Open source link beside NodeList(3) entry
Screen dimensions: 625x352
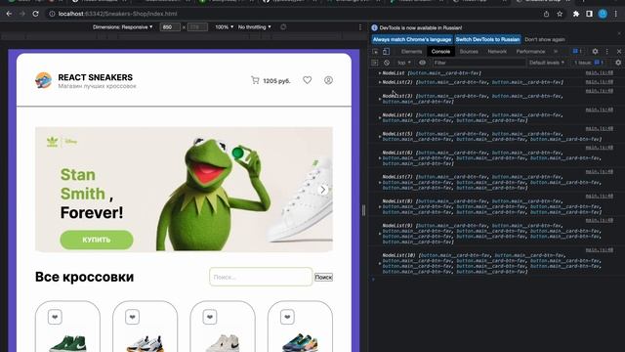599,91
